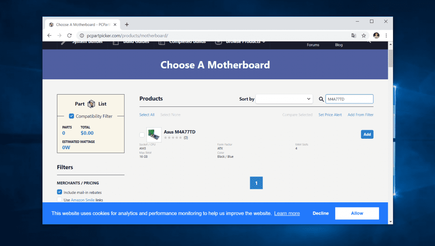Click the Black / Blue color value
This screenshot has width=435, height=246.
point(225,157)
